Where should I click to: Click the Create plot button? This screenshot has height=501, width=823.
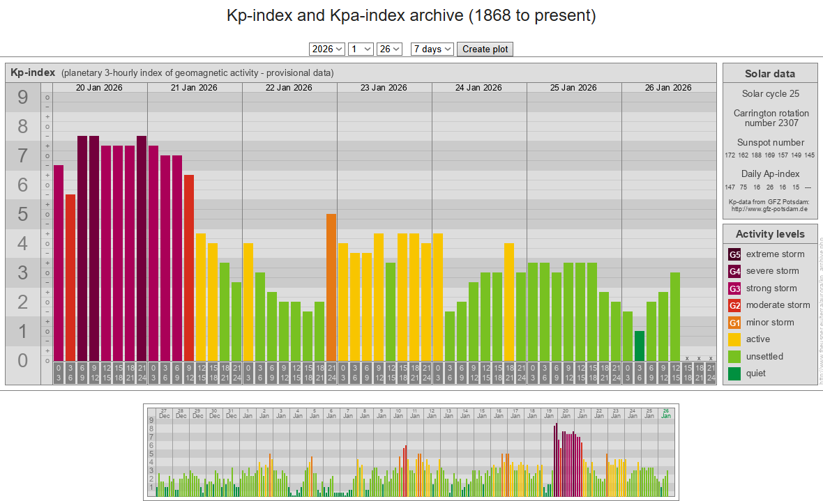(485, 49)
